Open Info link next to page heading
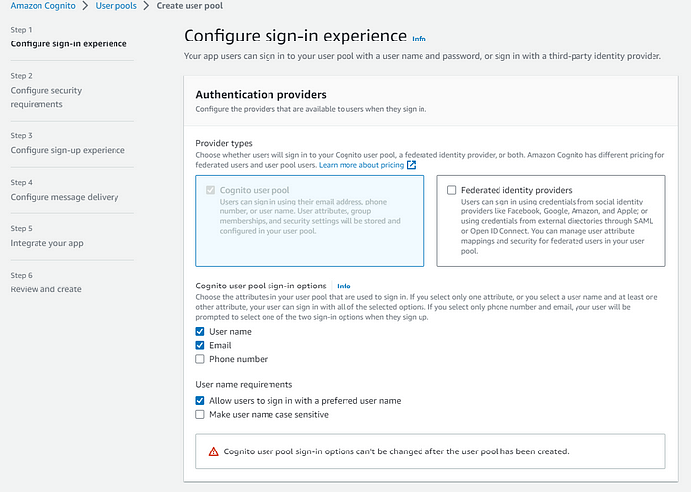Image resolution: width=691 pixels, height=492 pixels. pyautogui.click(x=419, y=39)
